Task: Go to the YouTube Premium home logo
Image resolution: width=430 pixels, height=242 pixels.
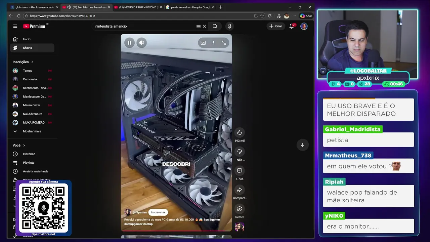Action: point(35,26)
